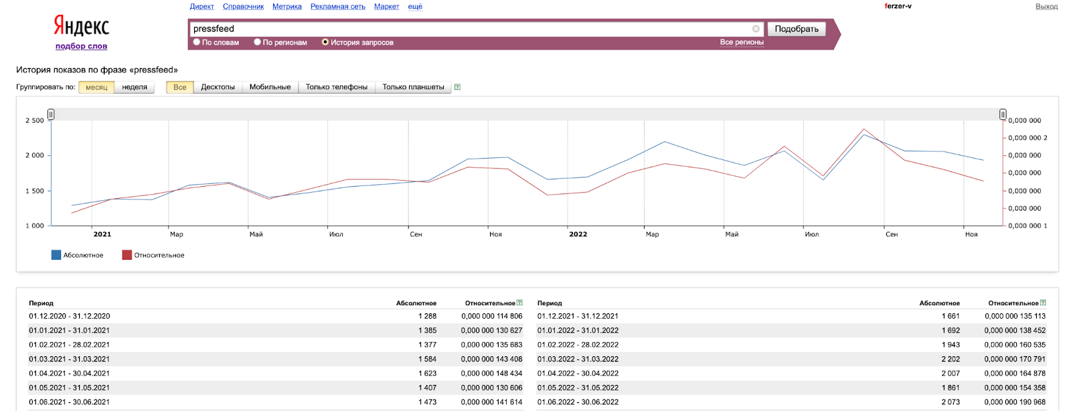This screenshot has width=1071, height=411.
Task: Open the Директ link
Action: pyautogui.click(x=202, y=7)
